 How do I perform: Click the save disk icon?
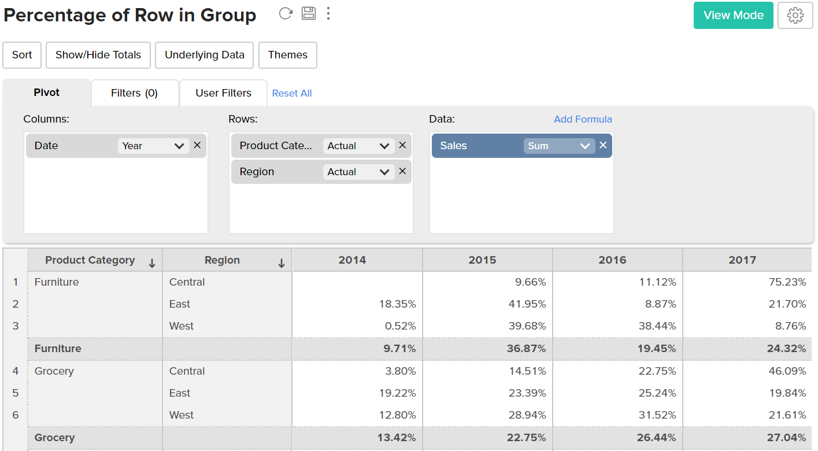tap(309, 14)
